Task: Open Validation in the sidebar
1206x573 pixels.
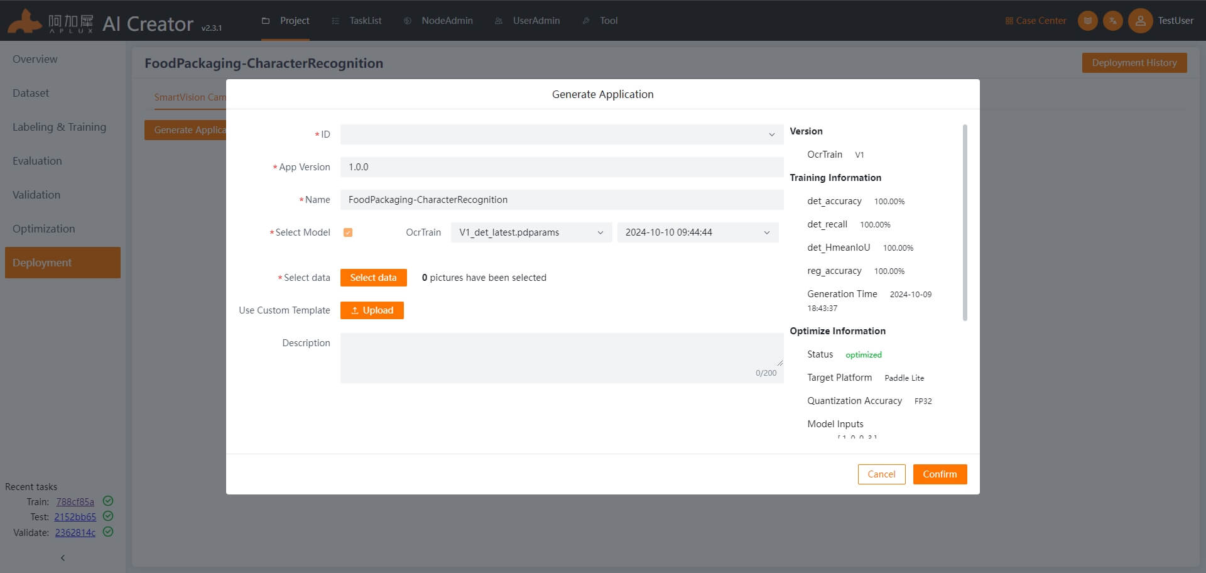Action: click(x=63, y=195)
